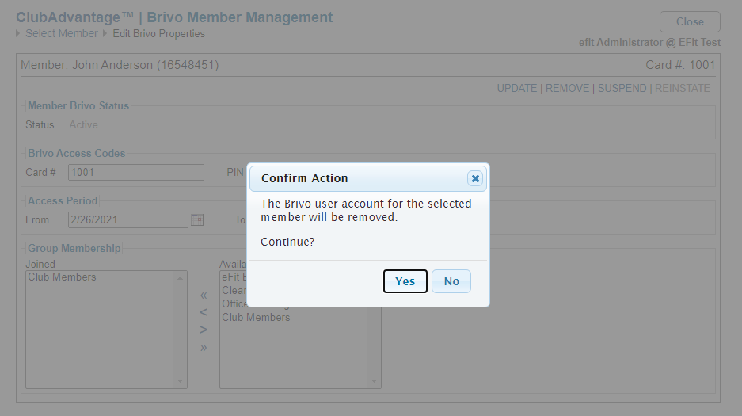Click the Confirm Action dialog title
The width and height of the screenshot is (742, 416).
click(304, 178)
